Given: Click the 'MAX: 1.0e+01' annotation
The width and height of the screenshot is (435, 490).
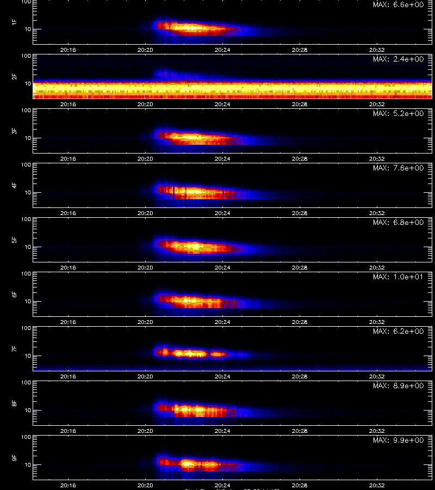Looking at the screenshot, I should coord(398,277).
